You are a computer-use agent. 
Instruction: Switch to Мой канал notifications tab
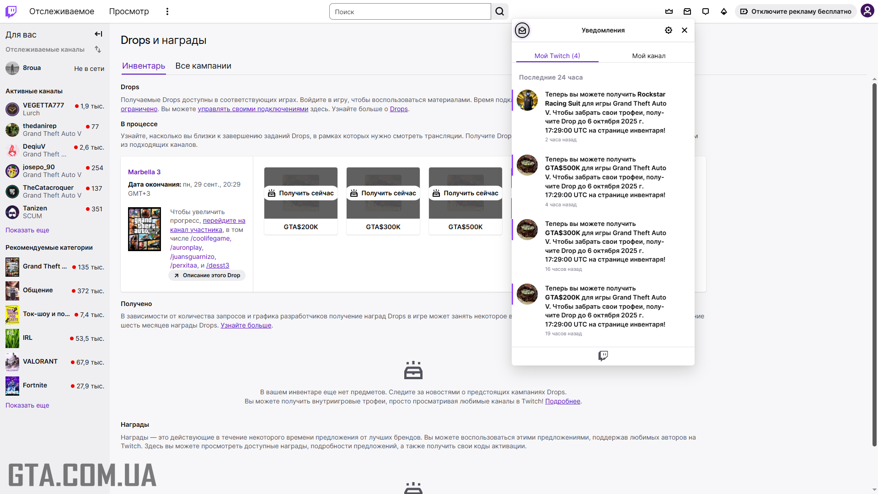(648, 56)
